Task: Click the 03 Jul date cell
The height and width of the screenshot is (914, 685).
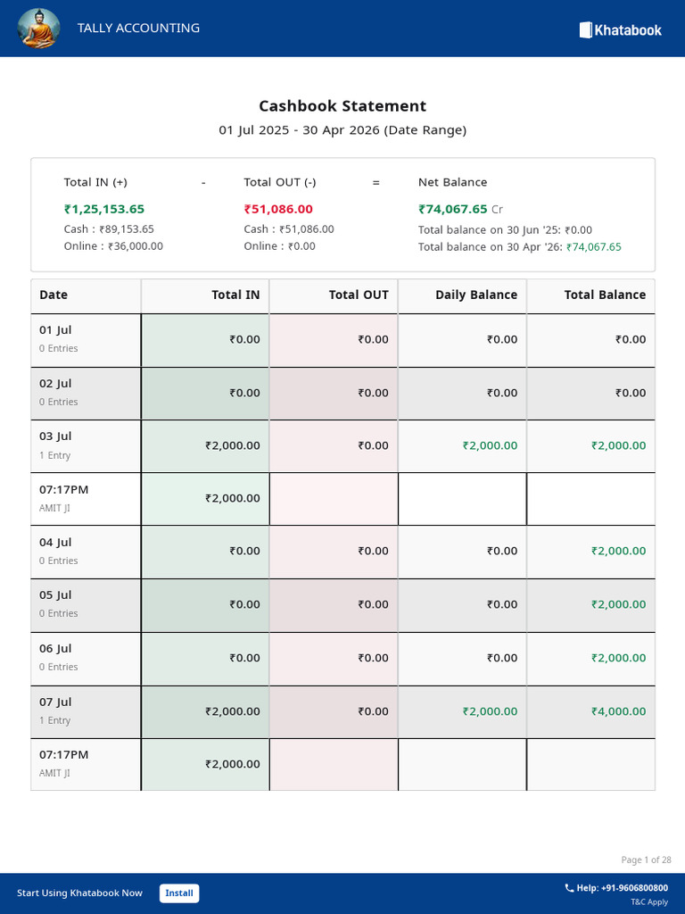Action: coord(86,446)
